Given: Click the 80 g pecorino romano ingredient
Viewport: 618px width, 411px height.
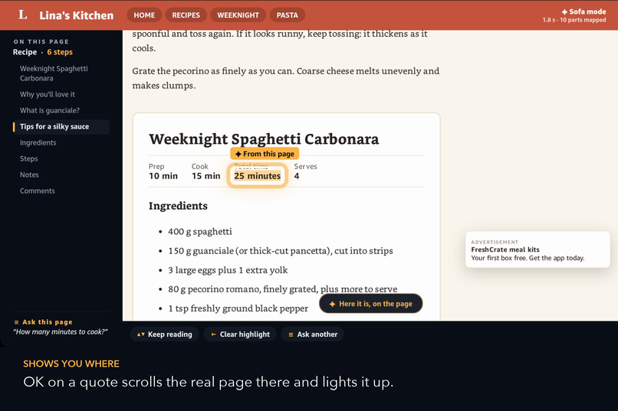Looking at the screenshot, I should point(283,289).
